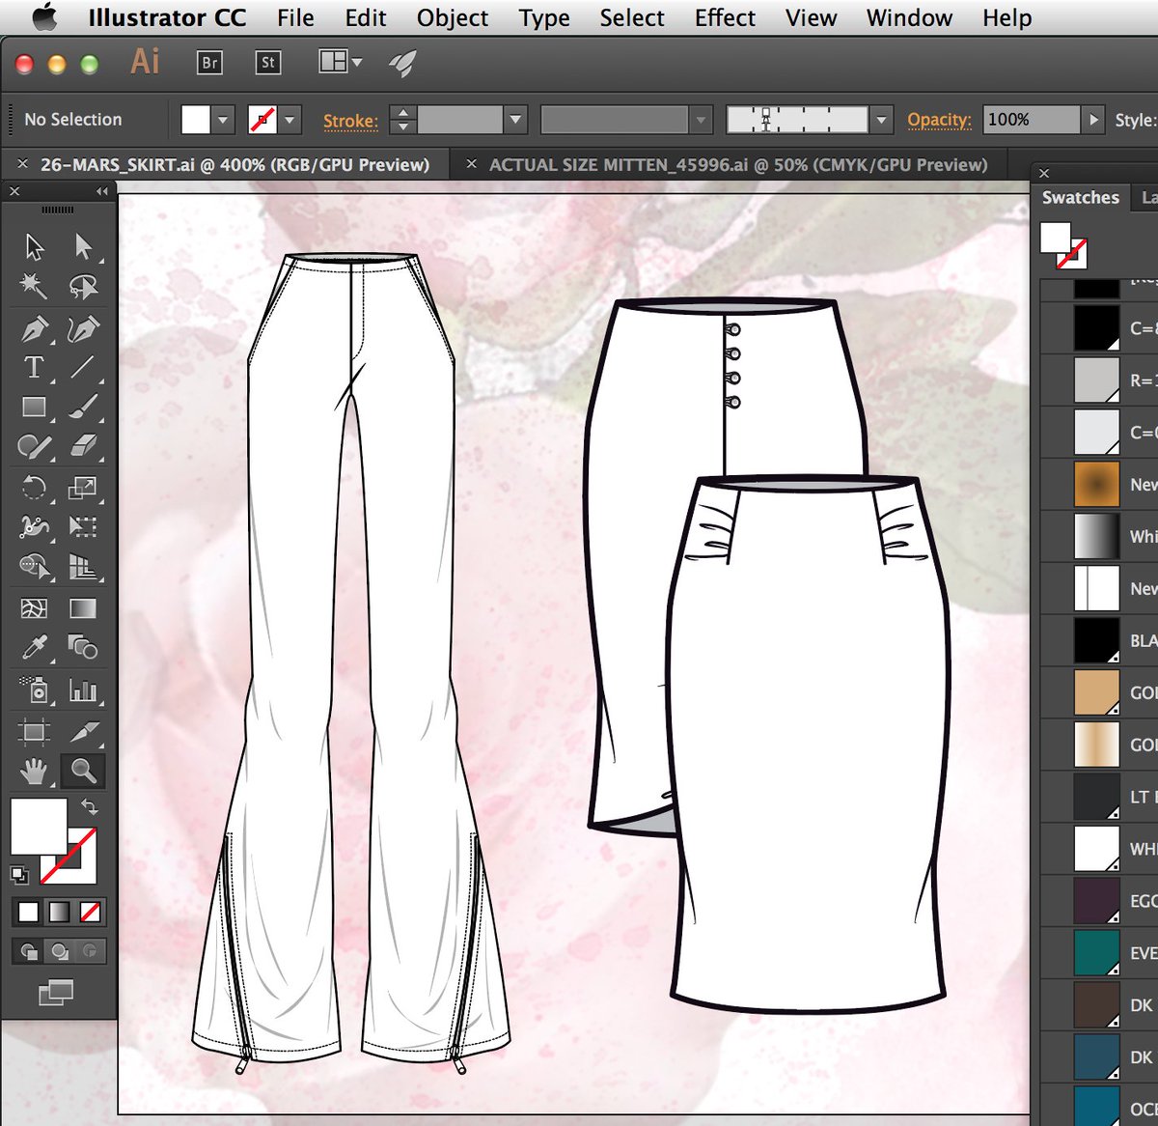This screenshot has height=1126, width=1158.
Task: Click the GPU Performance rocket icon
Action: point(402,64)
